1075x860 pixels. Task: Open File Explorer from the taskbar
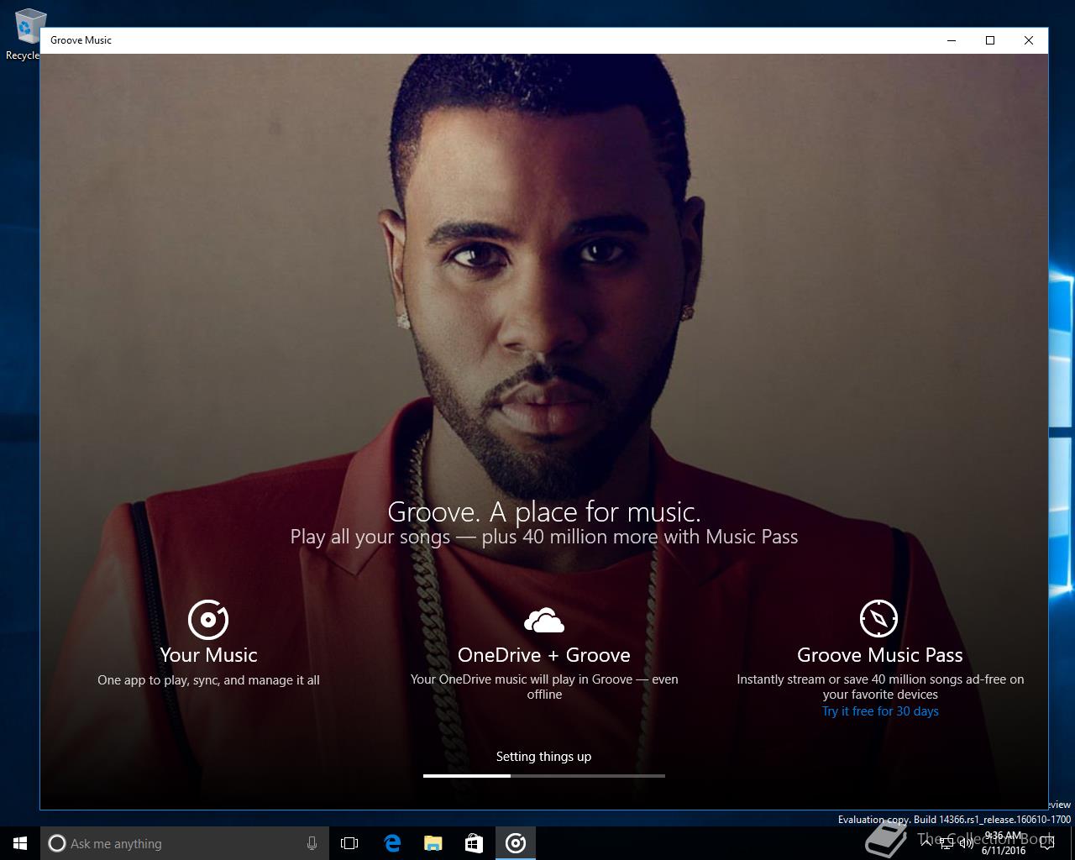coord(433,843)
